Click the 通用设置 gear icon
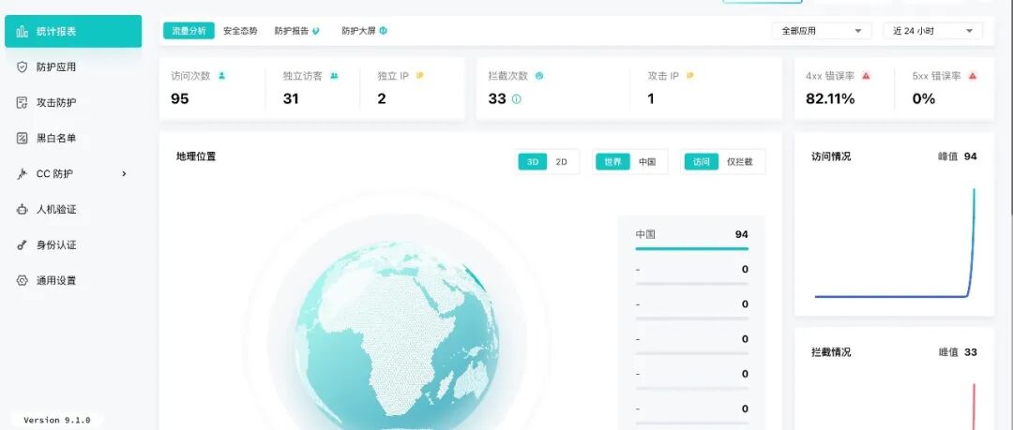This screenshot has width=1013, height=430. pyautogui.click(x=23, y=280)
